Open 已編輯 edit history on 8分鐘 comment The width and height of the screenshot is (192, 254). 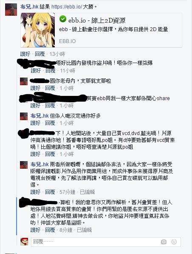(84, 230)
